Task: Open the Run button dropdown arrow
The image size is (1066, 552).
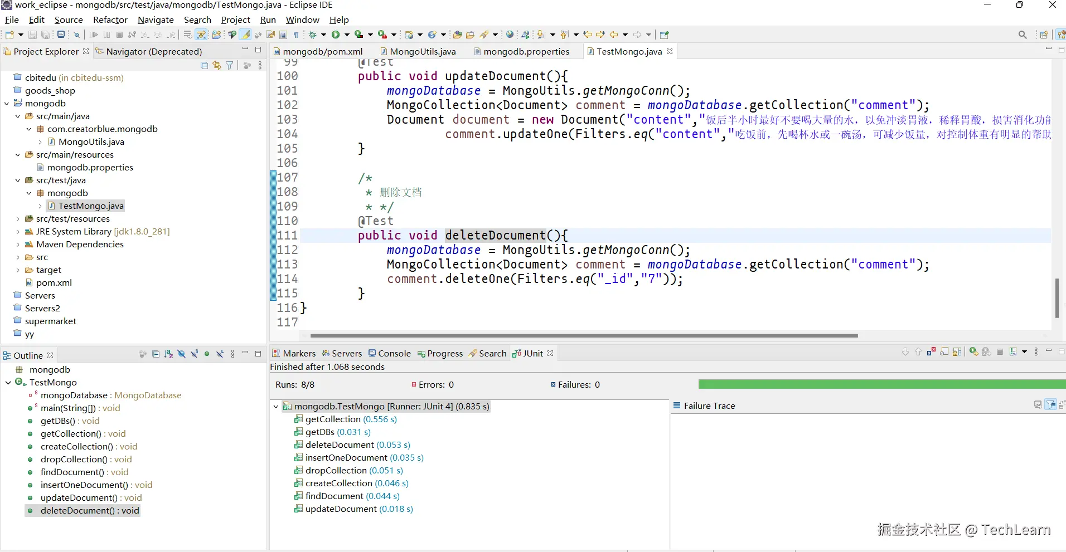Action: [x=347, y=35]
